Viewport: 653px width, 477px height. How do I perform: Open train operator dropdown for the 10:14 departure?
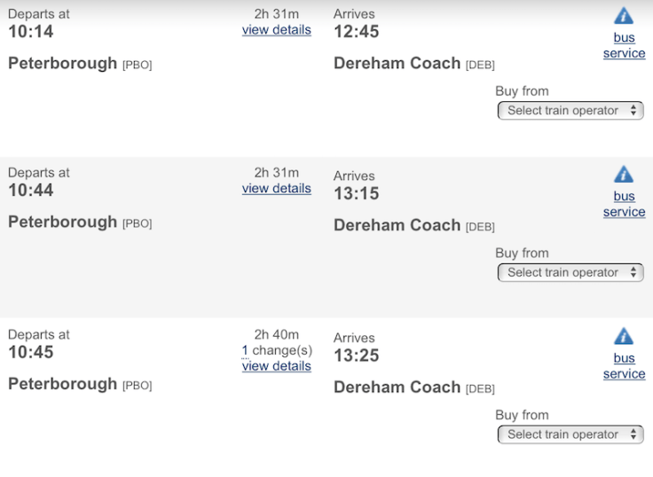pos(570,111)
